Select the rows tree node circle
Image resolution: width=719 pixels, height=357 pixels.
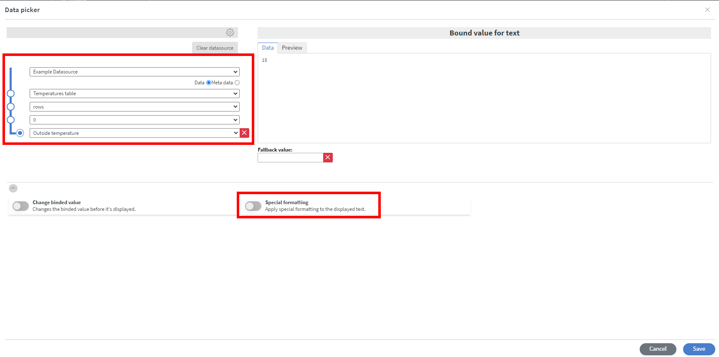point(11,107)
